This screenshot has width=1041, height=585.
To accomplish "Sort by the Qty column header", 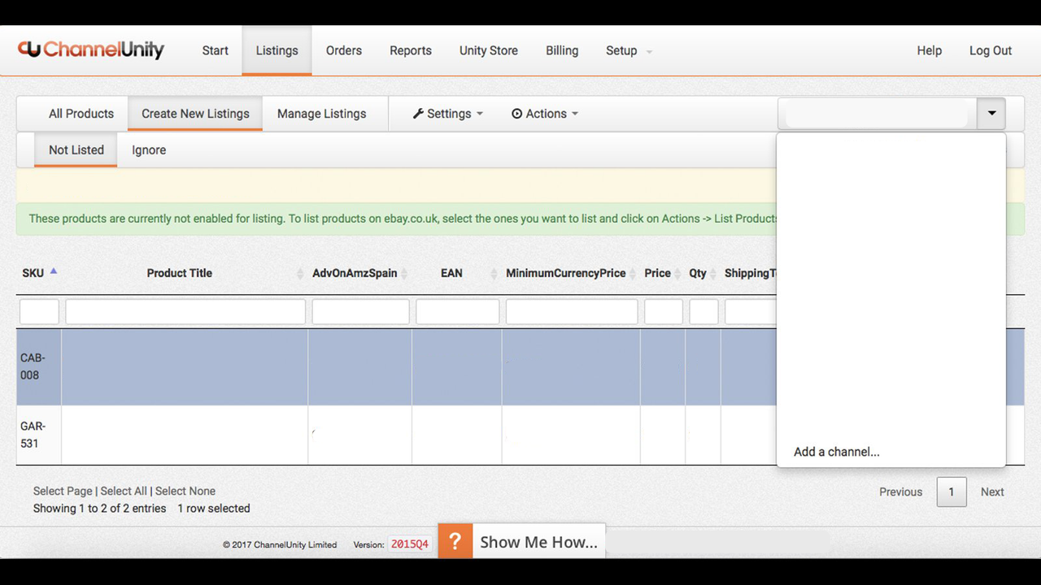I will click(x=698, y=273).
